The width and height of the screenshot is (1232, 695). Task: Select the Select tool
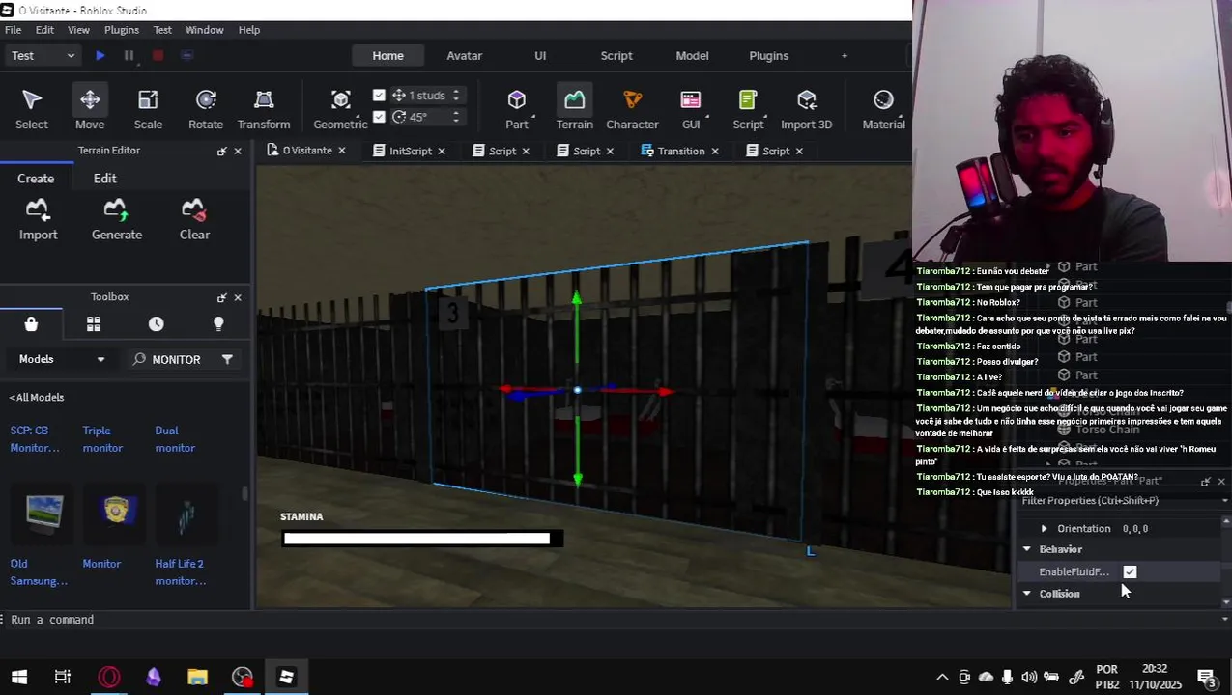click(31, 109)
